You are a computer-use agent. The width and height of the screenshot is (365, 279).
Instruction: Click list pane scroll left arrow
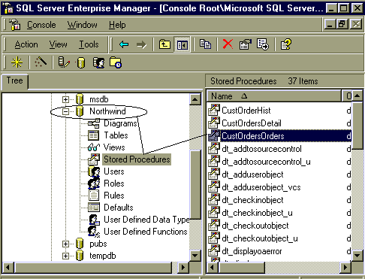213,267
